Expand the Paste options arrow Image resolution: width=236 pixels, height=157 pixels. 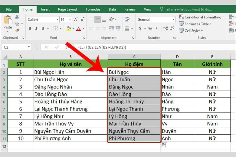pos(8,32)
